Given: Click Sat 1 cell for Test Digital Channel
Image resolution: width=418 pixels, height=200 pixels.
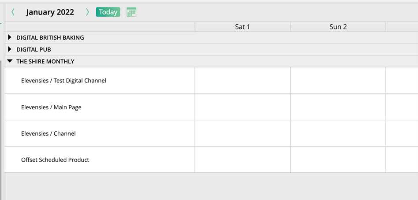Looking at the screenshot, I should pyautogui.click(x=243, y=81).
